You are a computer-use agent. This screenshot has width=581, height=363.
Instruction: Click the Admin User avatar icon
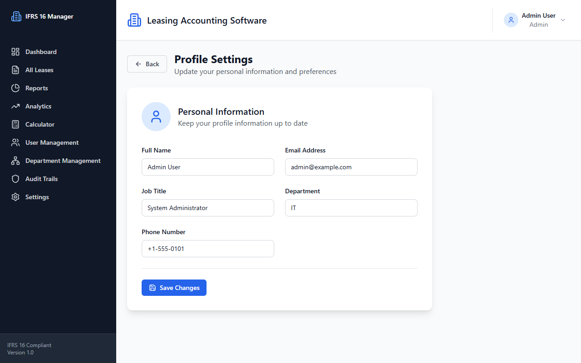pos(511,20)
